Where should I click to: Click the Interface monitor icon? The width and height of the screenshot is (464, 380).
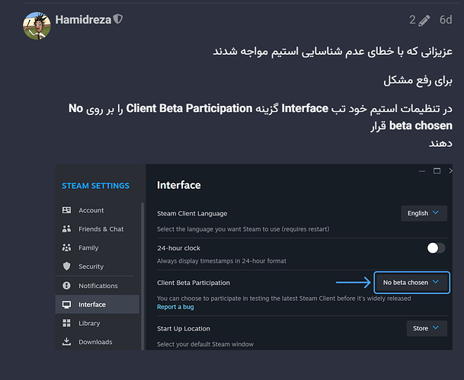click(66, 305)
